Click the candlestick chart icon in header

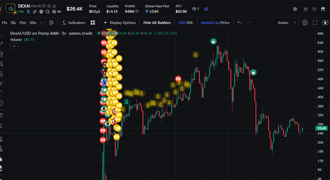point(306,9)
